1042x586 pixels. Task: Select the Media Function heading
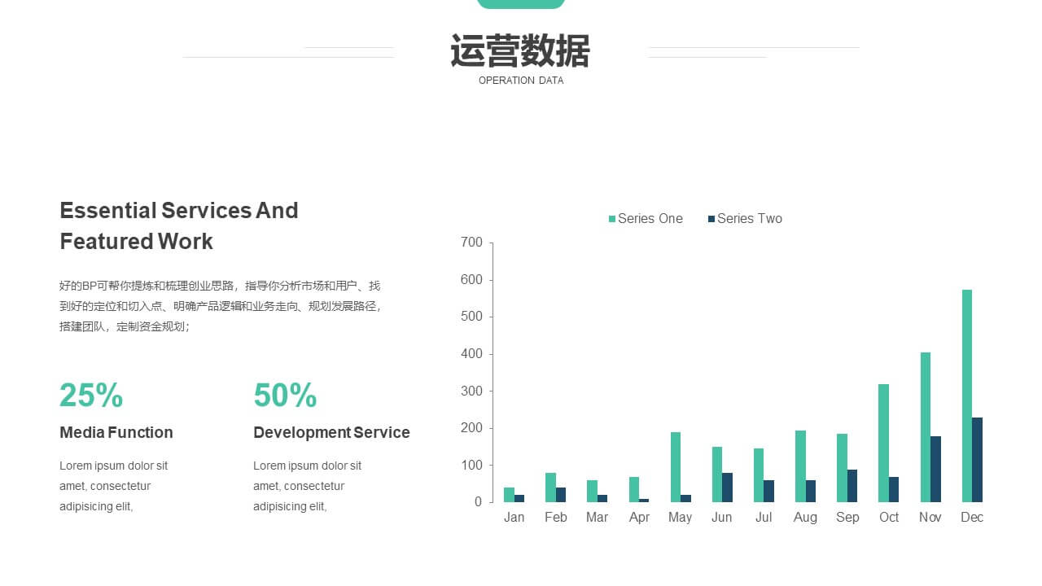[116, 432]
